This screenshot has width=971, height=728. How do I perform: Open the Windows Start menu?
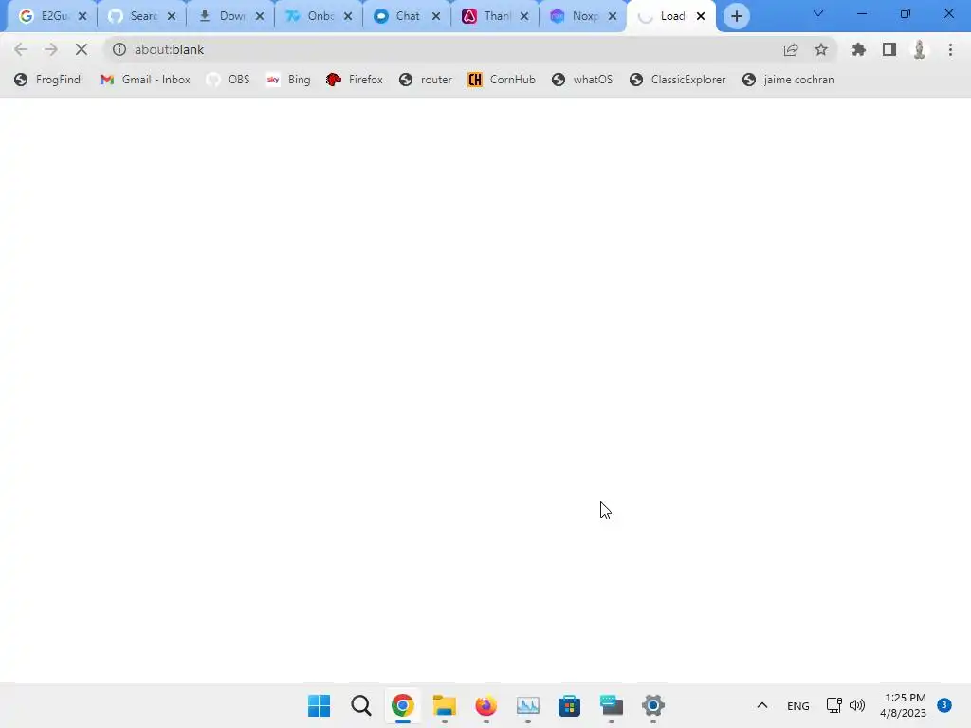click(x=319, y=705)
